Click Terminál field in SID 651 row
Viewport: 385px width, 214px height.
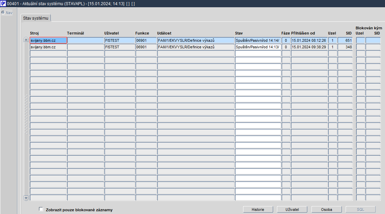pyautogui.click(x=86, y=40)
